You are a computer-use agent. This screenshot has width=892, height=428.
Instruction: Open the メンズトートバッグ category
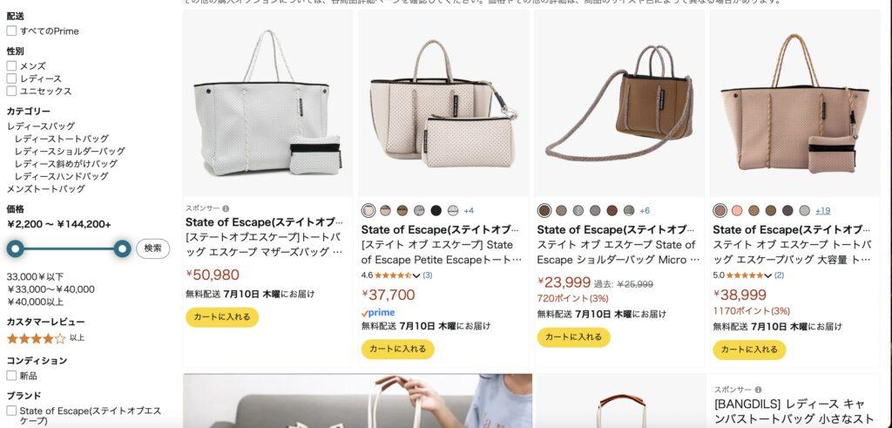point(45,188)
